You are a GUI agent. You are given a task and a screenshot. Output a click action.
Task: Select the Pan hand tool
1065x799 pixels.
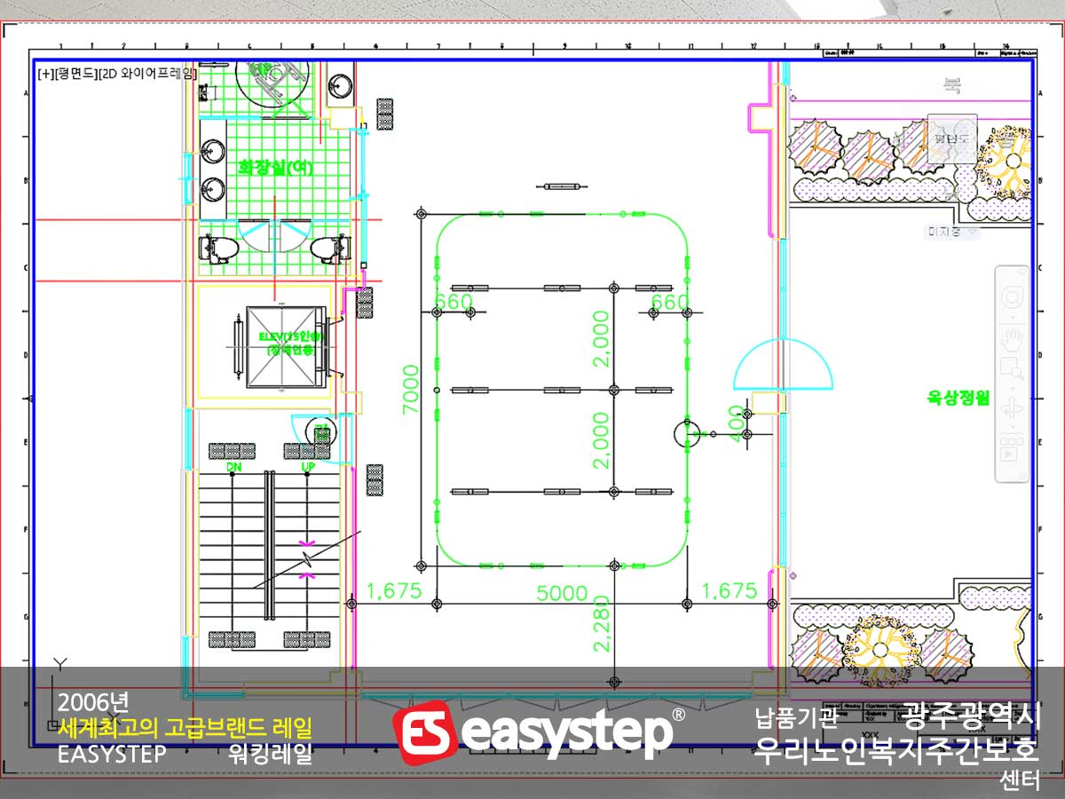(1012, 338)
